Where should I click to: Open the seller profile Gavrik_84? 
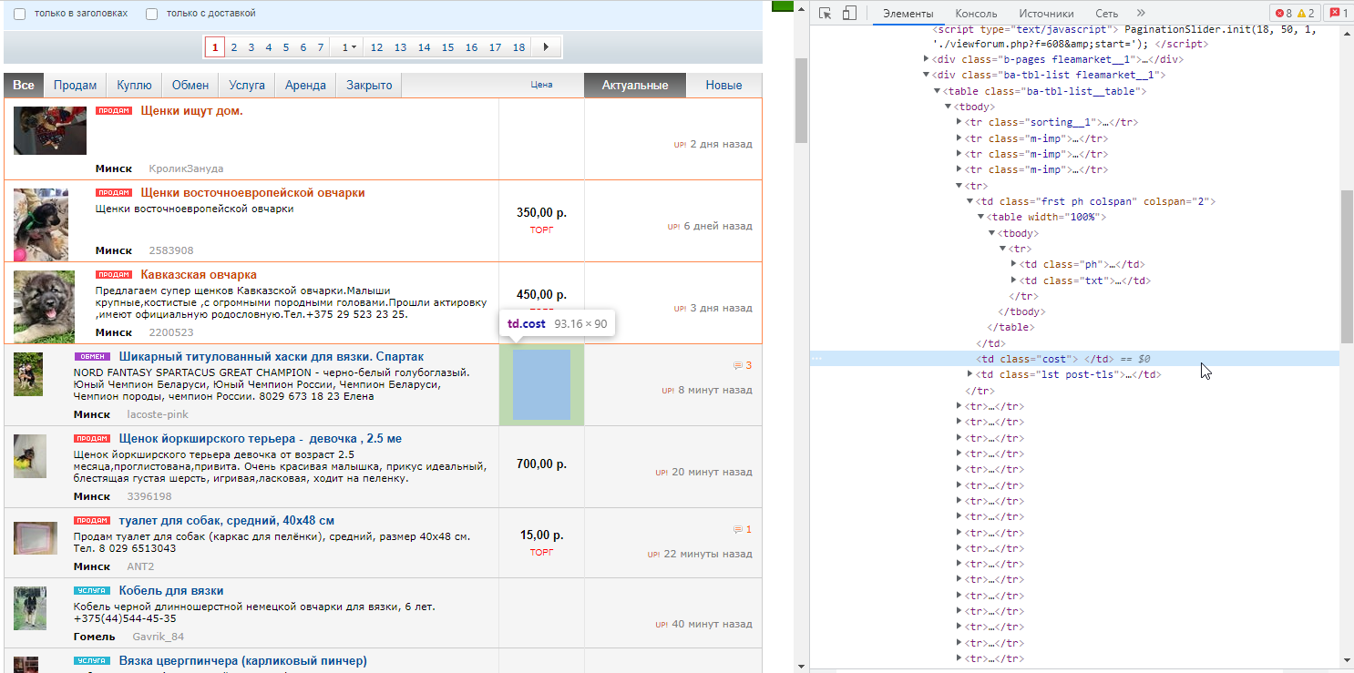click(x=159, y=637)
